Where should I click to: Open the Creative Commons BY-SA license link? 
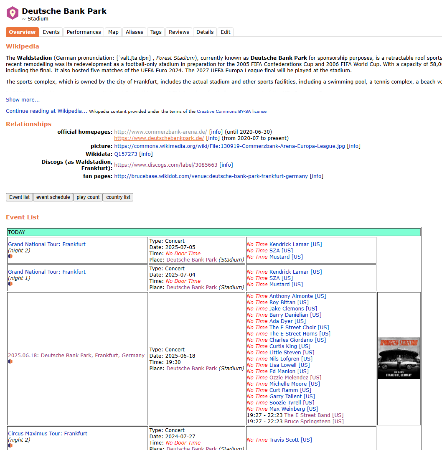231,112
